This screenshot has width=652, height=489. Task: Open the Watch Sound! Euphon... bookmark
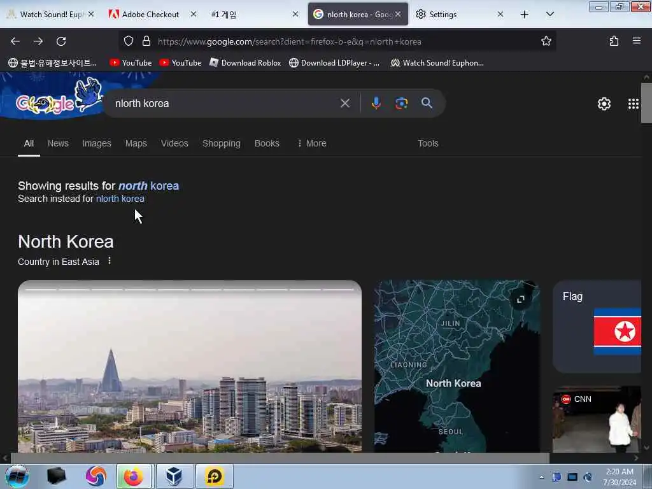tap(437, 63)
